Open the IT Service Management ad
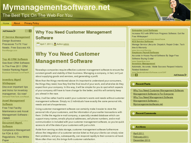Screen dimensions: 191x143 point(16,37)
